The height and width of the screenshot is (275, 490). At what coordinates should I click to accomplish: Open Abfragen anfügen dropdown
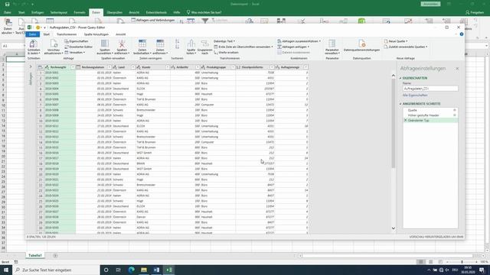(293, 47)
